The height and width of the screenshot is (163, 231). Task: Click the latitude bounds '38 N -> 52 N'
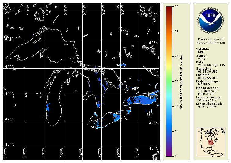207,100
